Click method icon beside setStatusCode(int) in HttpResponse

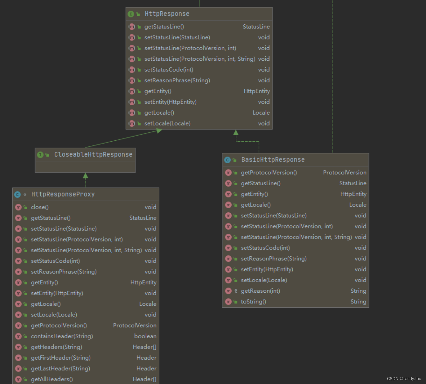pyautogui.click(x=132, y=70)
